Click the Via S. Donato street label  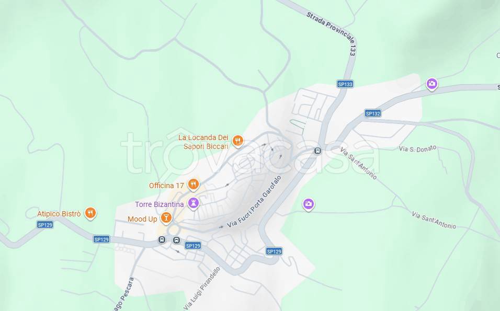click(417, 148)
